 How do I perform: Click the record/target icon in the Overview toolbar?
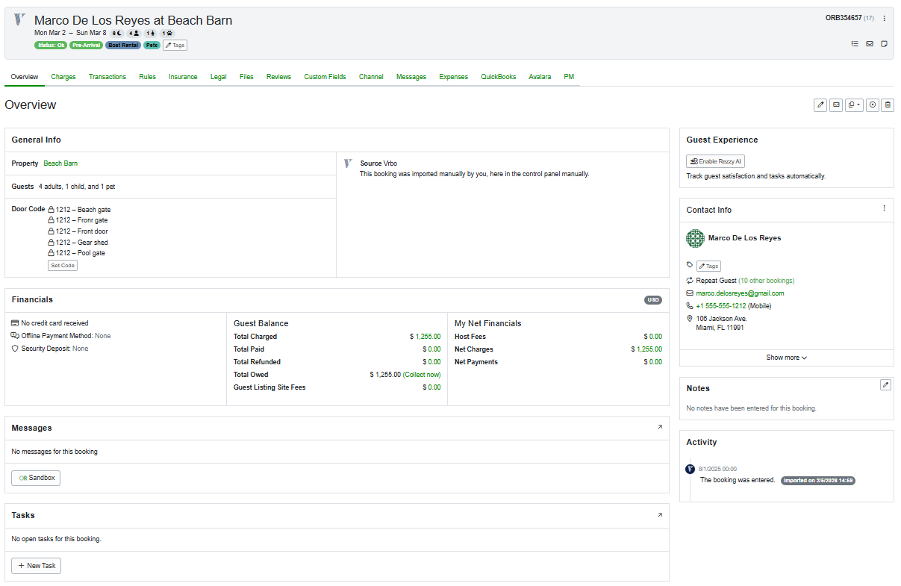[873, 105]
